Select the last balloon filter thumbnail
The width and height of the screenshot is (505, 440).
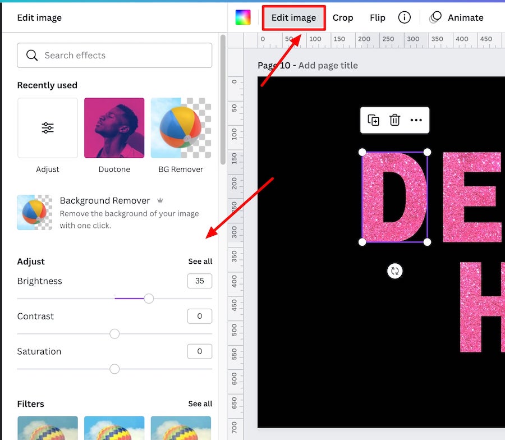coord(181,428)
